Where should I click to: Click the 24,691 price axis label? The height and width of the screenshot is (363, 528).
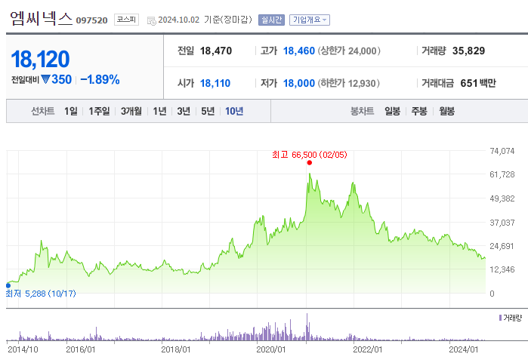502,246
